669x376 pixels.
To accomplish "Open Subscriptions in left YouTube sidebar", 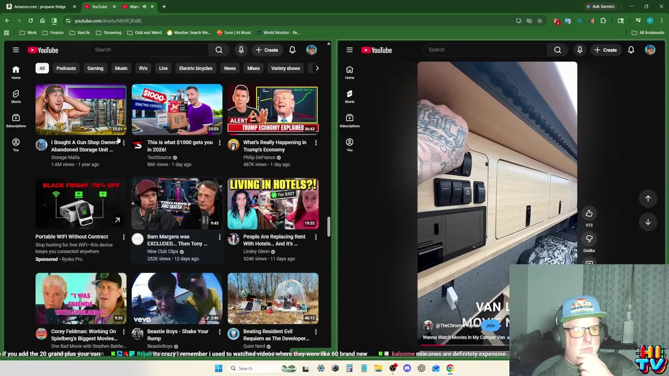I will coord(16,121).
